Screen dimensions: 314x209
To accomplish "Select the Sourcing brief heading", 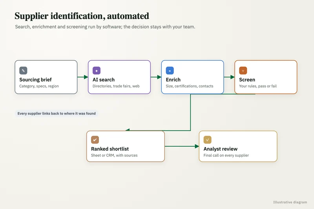I will tap(35, 80).
